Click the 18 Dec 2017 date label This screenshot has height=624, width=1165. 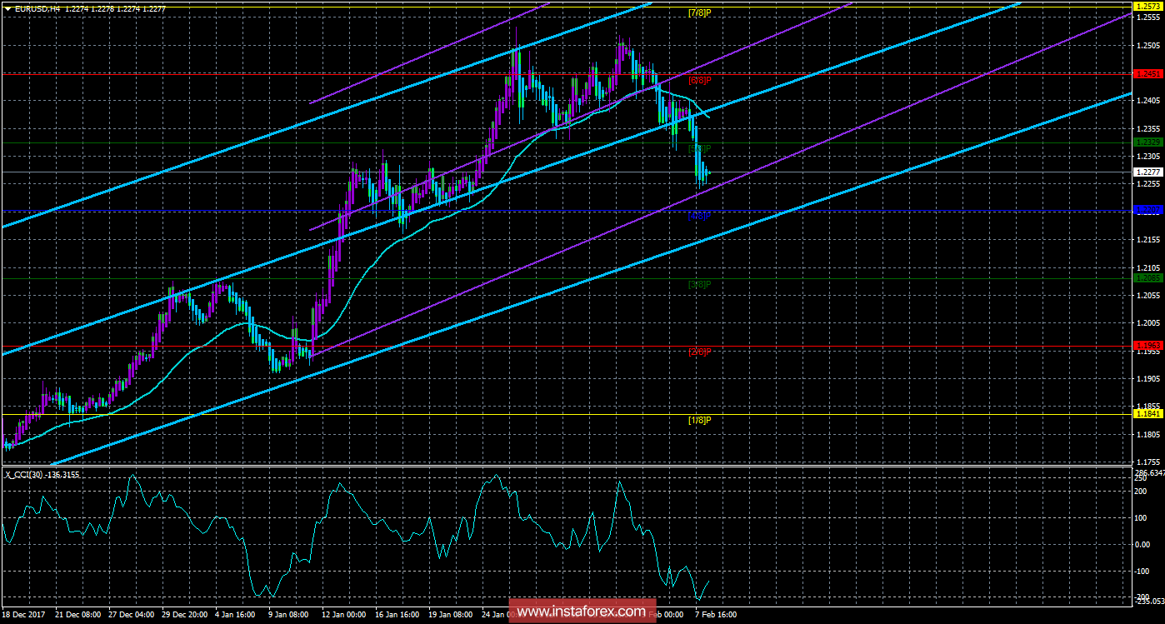[x=25, y=613]
